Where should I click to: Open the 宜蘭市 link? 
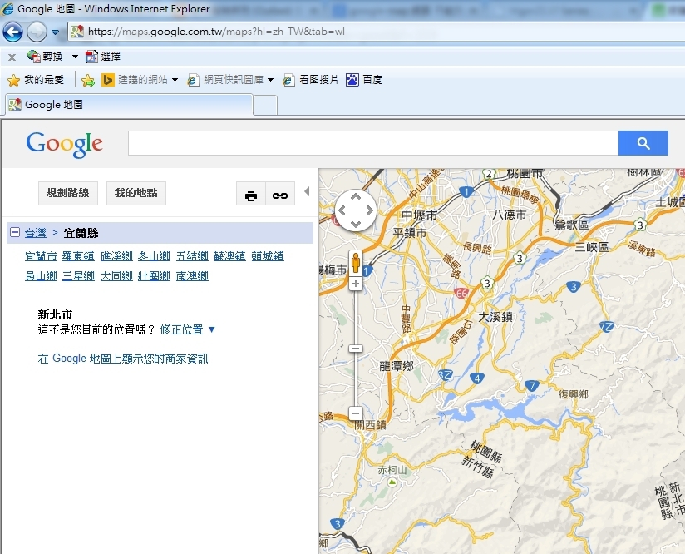[41, 256]
